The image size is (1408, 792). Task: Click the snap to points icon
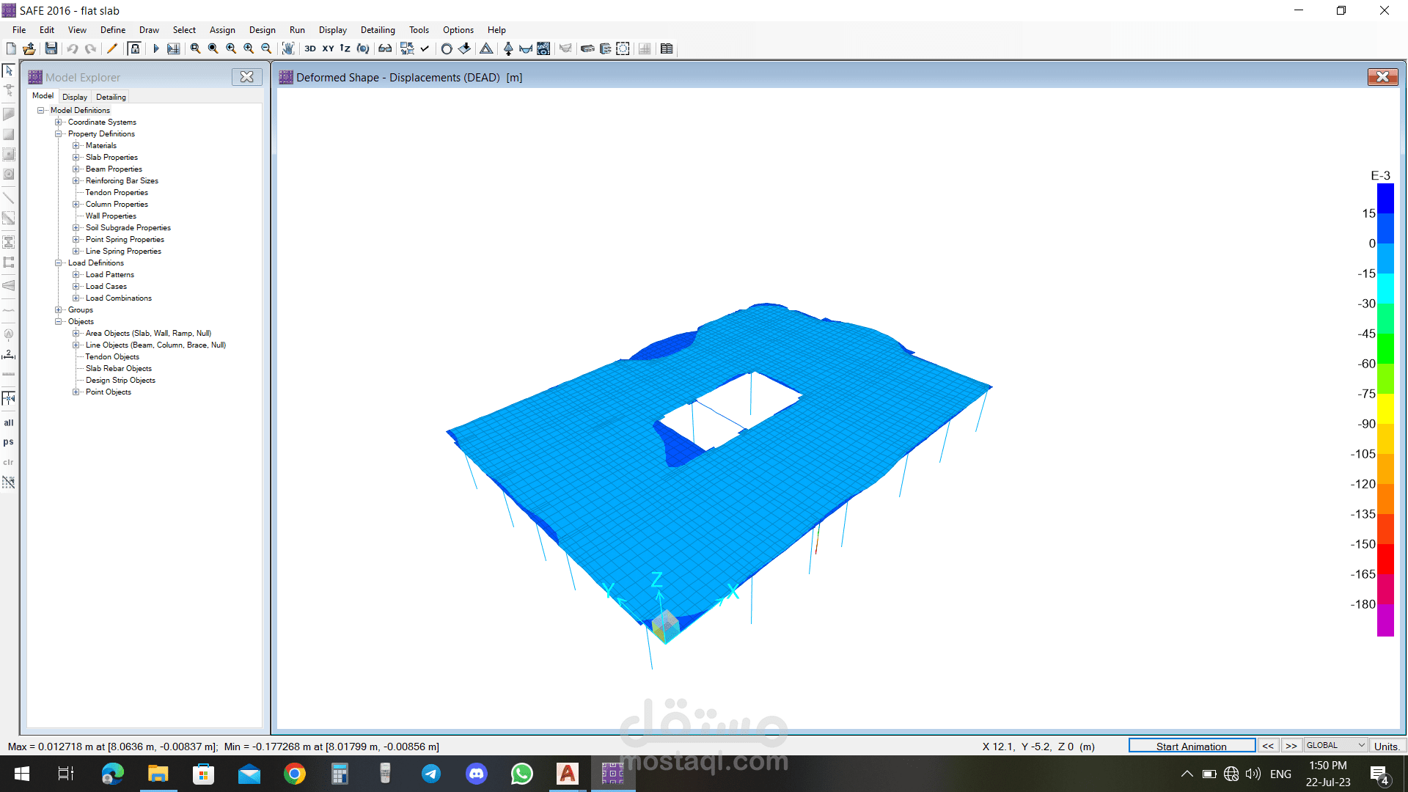[9, 398]
